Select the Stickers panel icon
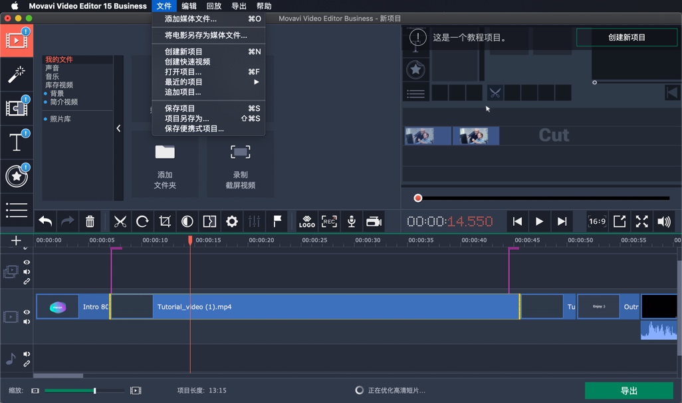Viewport: 682px width, 403px height. tap(16, 176)
